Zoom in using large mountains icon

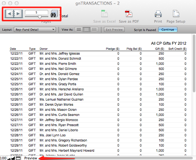pyautogui.click(x=13, y=158)
